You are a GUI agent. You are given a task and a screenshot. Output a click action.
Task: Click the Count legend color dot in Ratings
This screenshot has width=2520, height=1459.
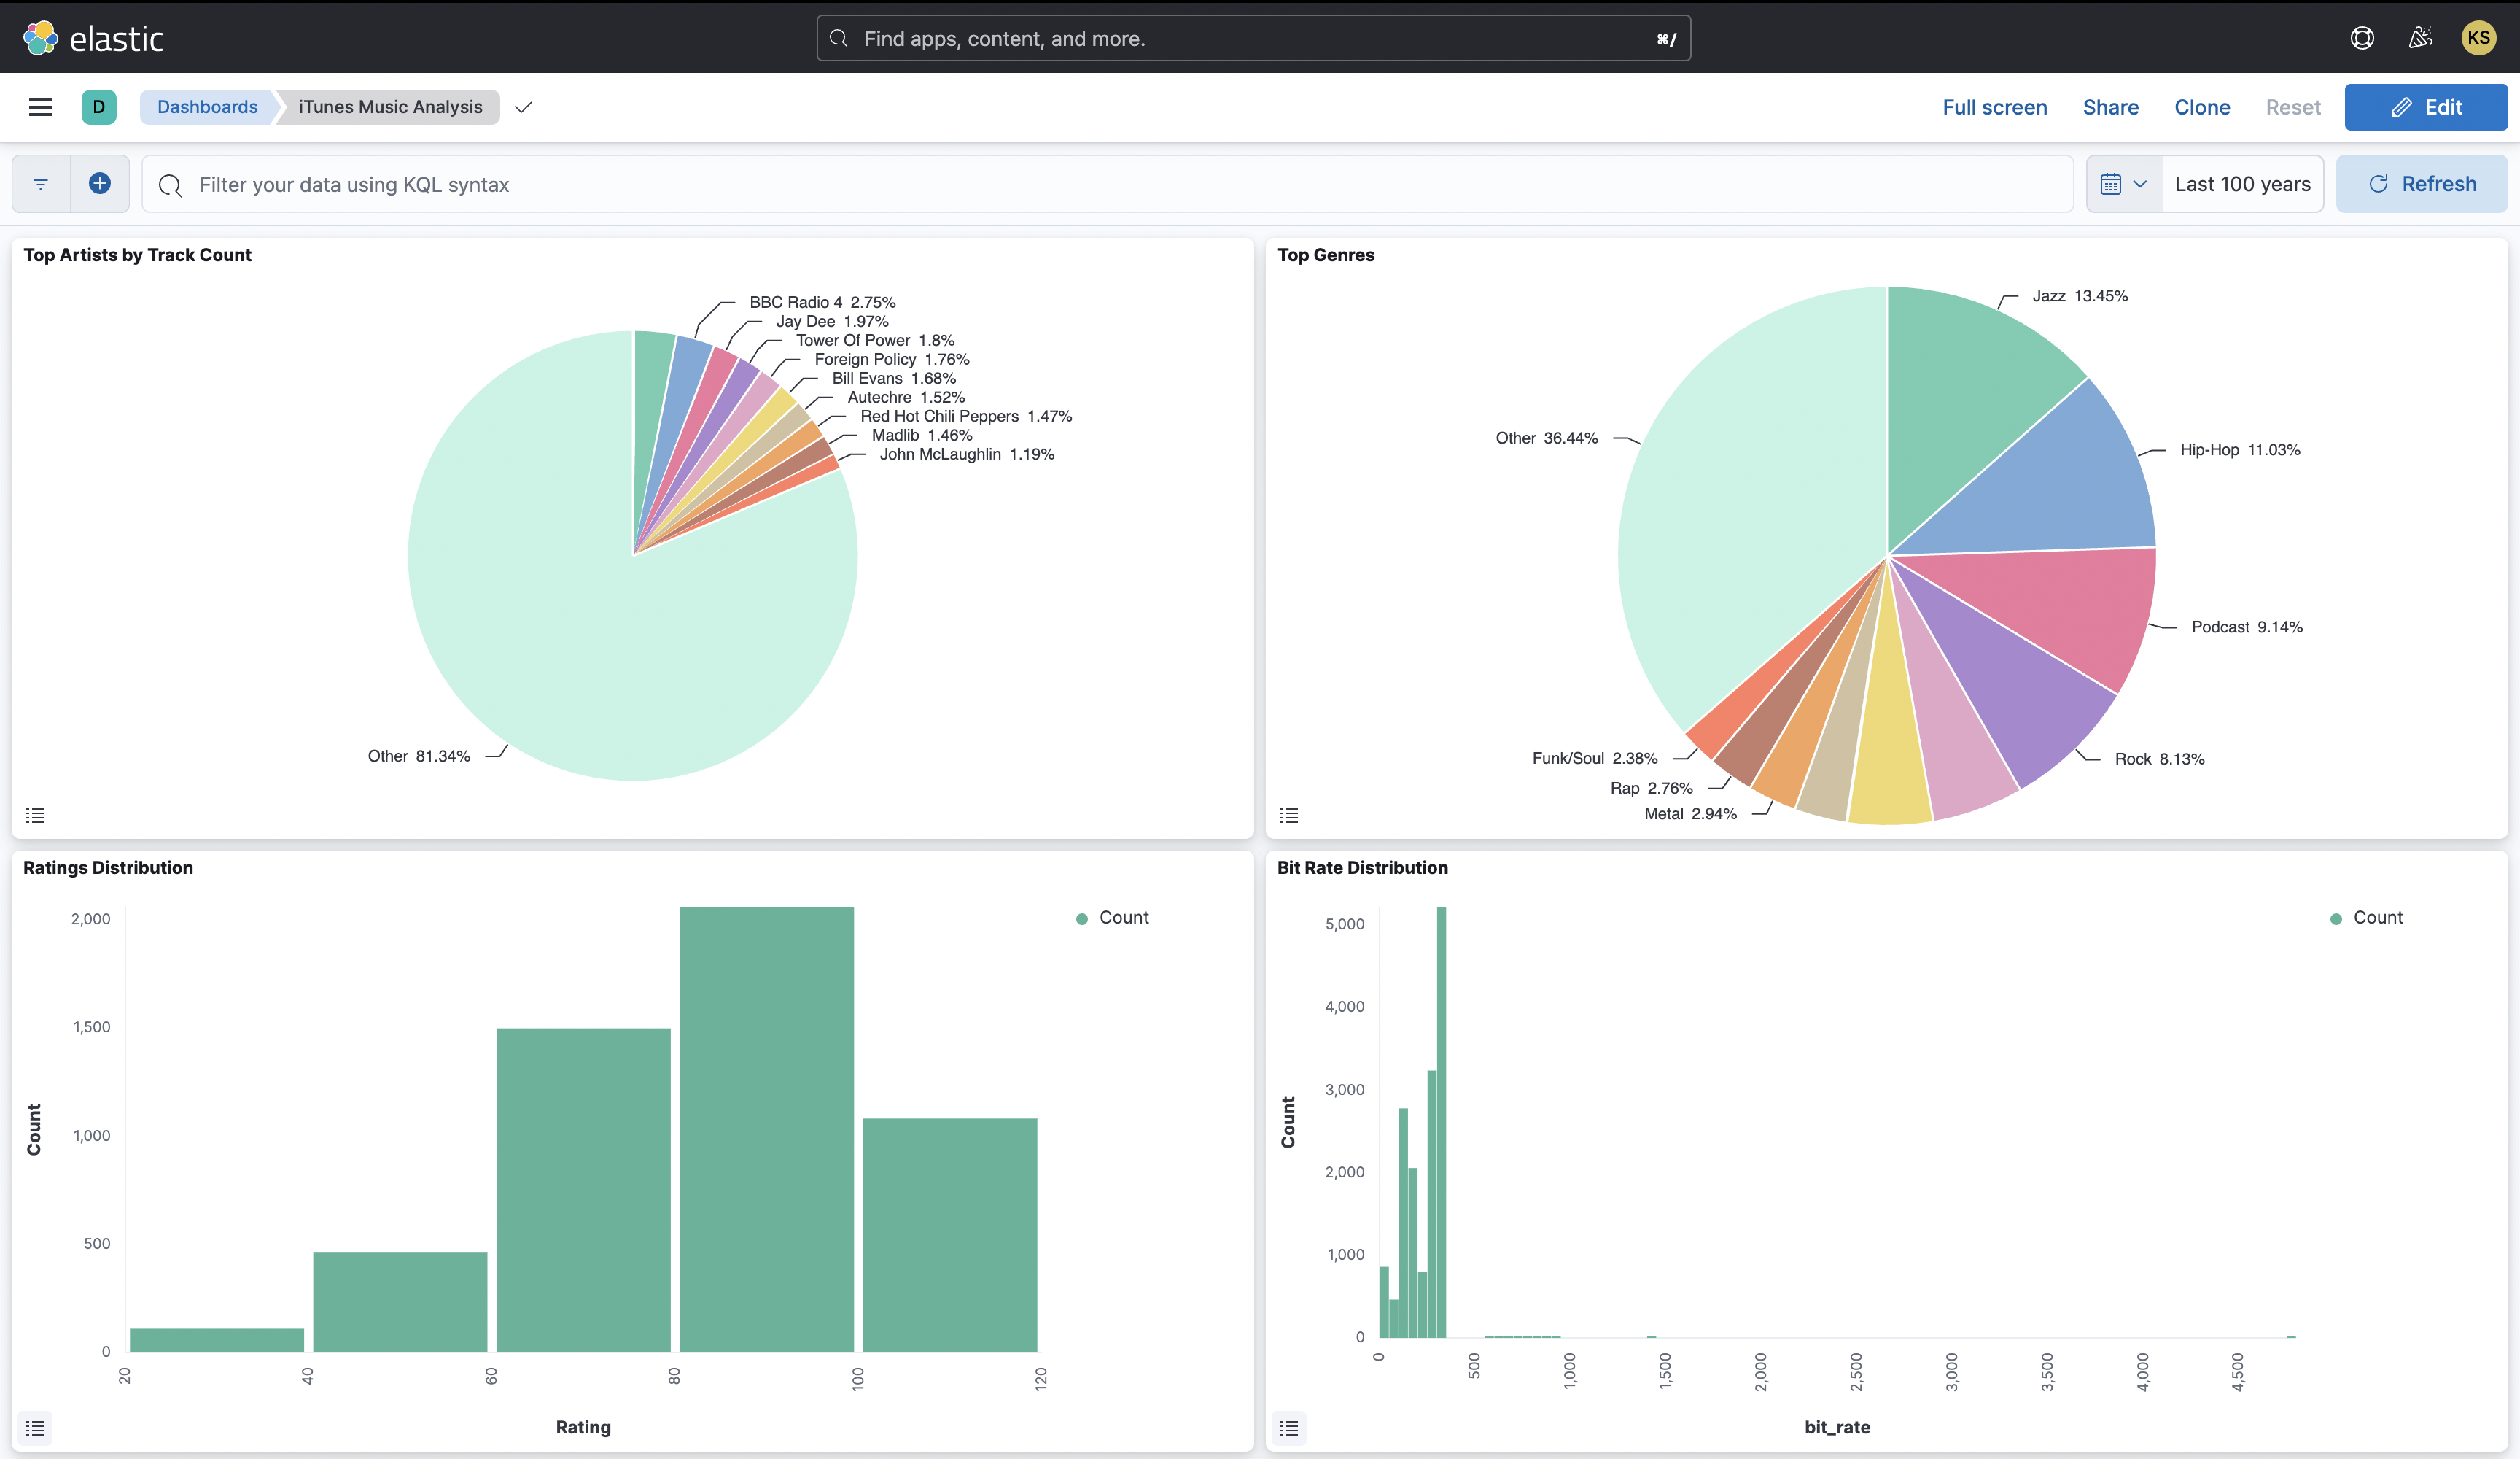(x=1081, y=918)
